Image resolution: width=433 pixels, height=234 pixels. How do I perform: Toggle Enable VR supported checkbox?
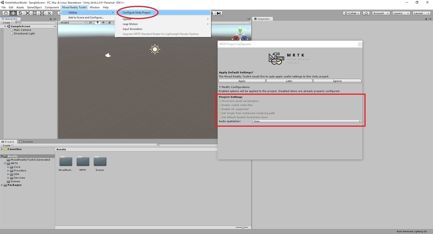pyautogui.click(x=220, y=109)
